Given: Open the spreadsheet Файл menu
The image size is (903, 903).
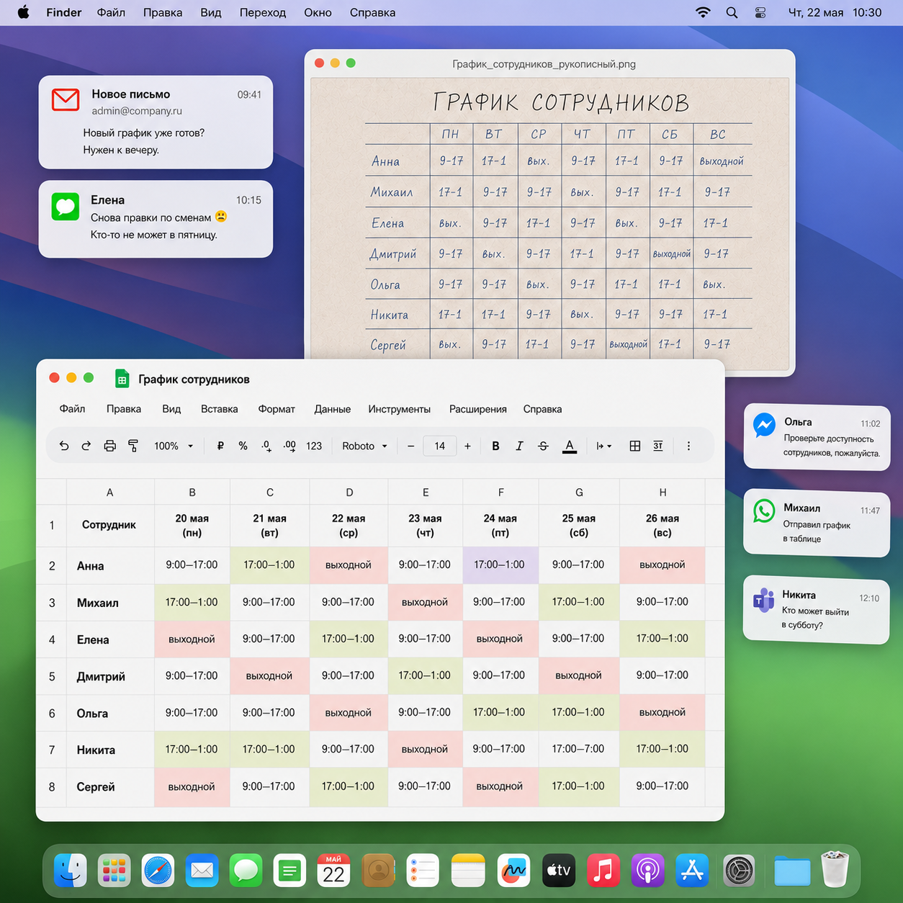Looking at the screenshot, I should pos(72,408).
